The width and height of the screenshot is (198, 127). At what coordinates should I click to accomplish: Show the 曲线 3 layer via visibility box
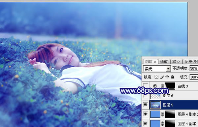[x=146, y=86]
